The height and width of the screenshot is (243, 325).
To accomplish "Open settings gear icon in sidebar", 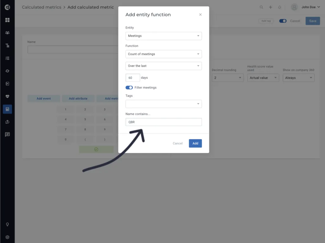I will click(7, 237).
